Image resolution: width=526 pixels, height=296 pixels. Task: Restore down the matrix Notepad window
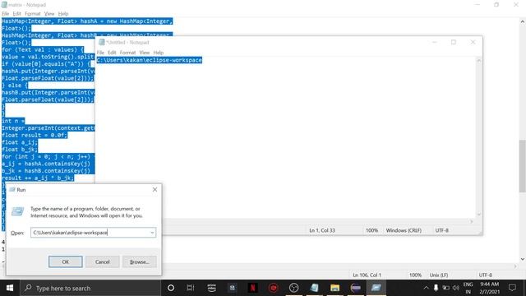point(496,5)
